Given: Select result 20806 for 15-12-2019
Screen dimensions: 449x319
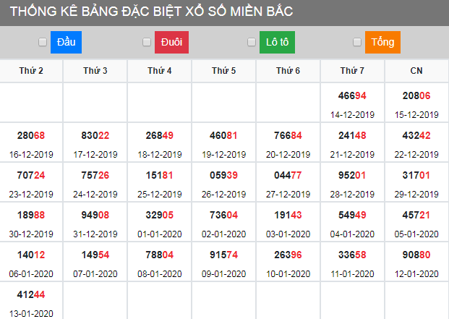Looking at the screenshot, I should click(x=416, y=95).
